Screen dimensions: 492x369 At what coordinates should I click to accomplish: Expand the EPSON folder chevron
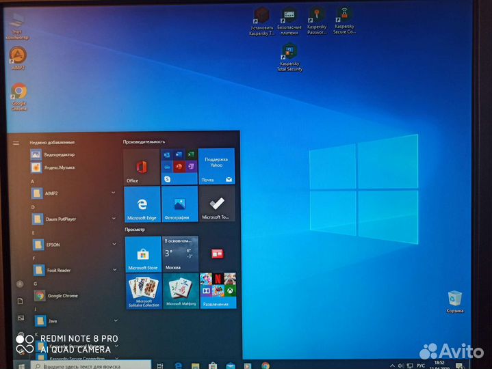click(114, 244)
